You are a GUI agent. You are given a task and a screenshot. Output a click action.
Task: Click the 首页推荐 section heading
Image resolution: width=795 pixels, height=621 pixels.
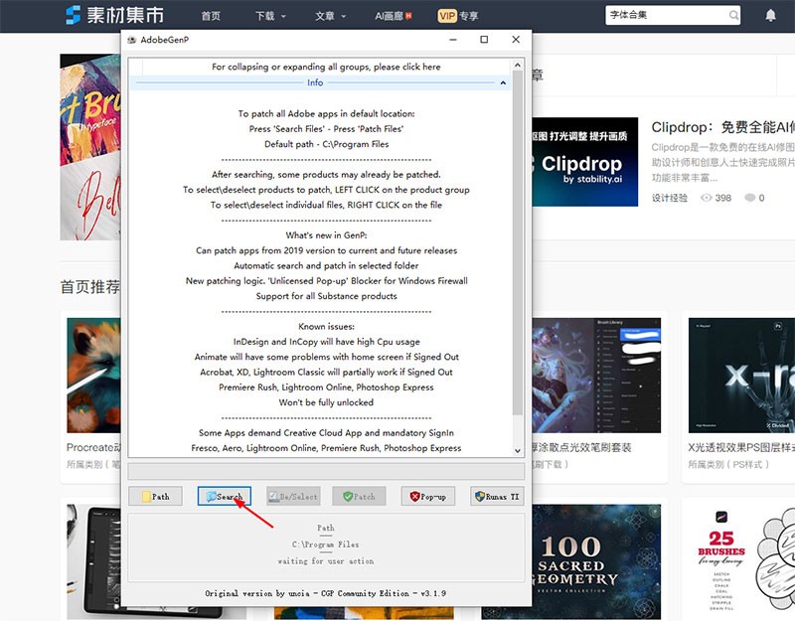(x=90, y=287)
